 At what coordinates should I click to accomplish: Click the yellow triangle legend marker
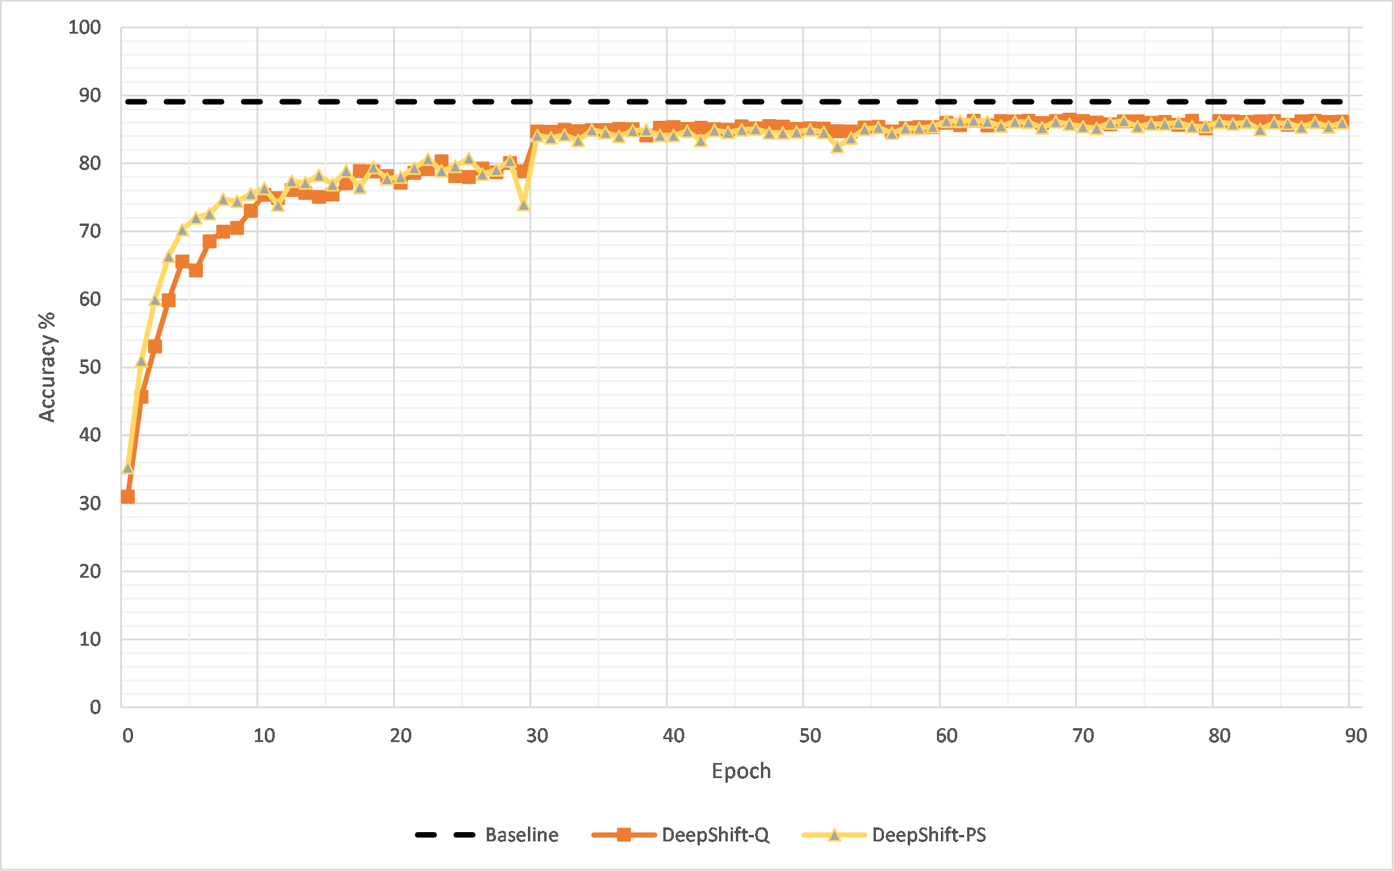click(x=835, y=835)
